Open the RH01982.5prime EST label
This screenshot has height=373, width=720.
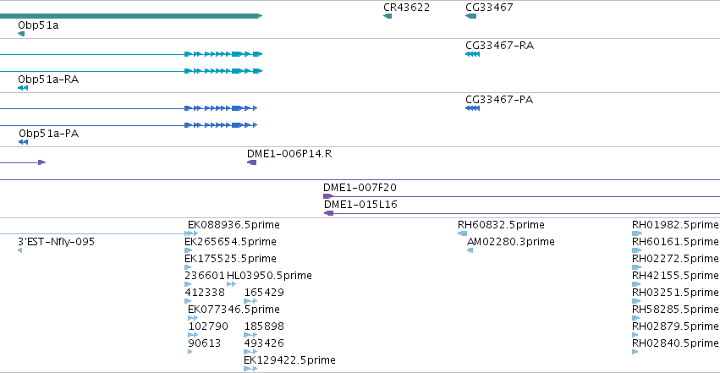tap(675, 225)
